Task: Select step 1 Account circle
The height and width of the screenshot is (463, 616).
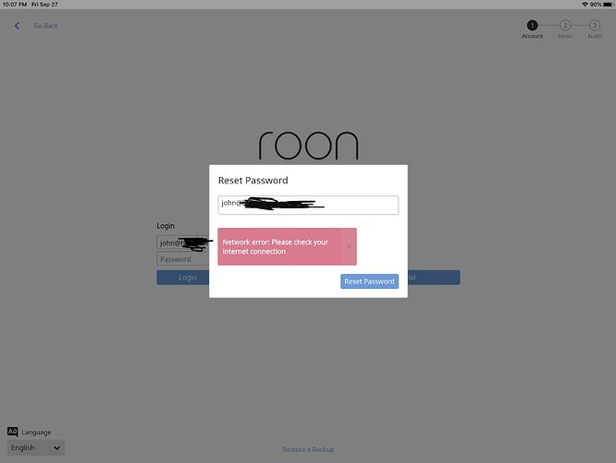Action: click(x=532, y=26)
